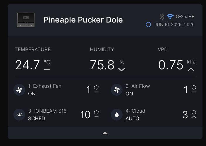Click the blue status circle indicator
The height and width of the screenshot is (146, 206).
pos(148,25)
